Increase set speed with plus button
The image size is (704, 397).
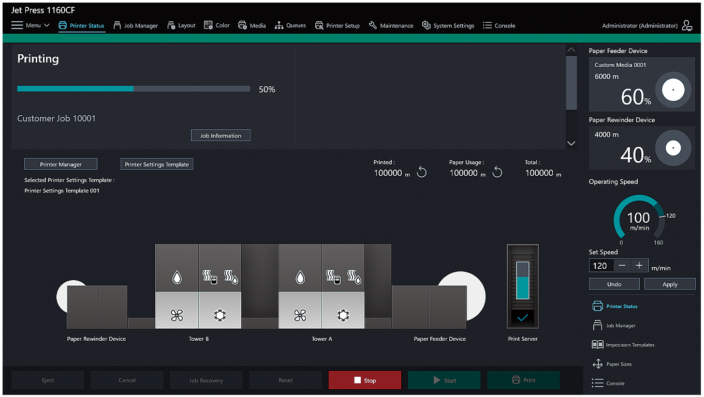pos(639,265)
